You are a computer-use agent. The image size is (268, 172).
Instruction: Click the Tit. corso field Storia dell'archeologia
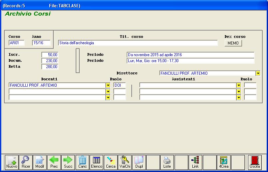pos(138,43)
